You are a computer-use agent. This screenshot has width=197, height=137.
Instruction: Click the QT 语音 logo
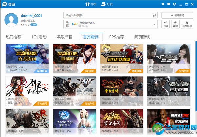(x=9, y=4)
